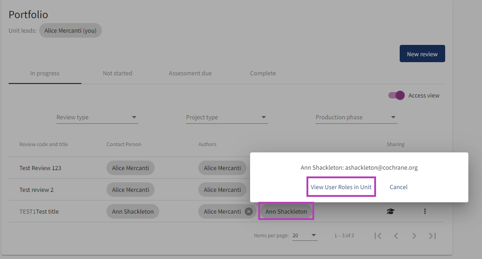Viewport: 482px width, 259px height.
Task: Cancel the Ann Shackleton dialog
Action: (398, 187)
